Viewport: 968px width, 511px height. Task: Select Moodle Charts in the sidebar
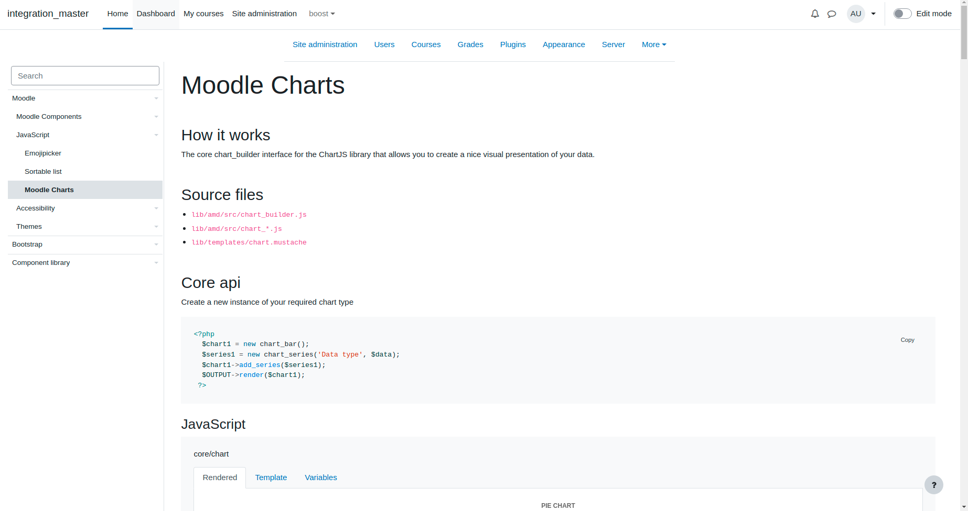pos(85,190)
